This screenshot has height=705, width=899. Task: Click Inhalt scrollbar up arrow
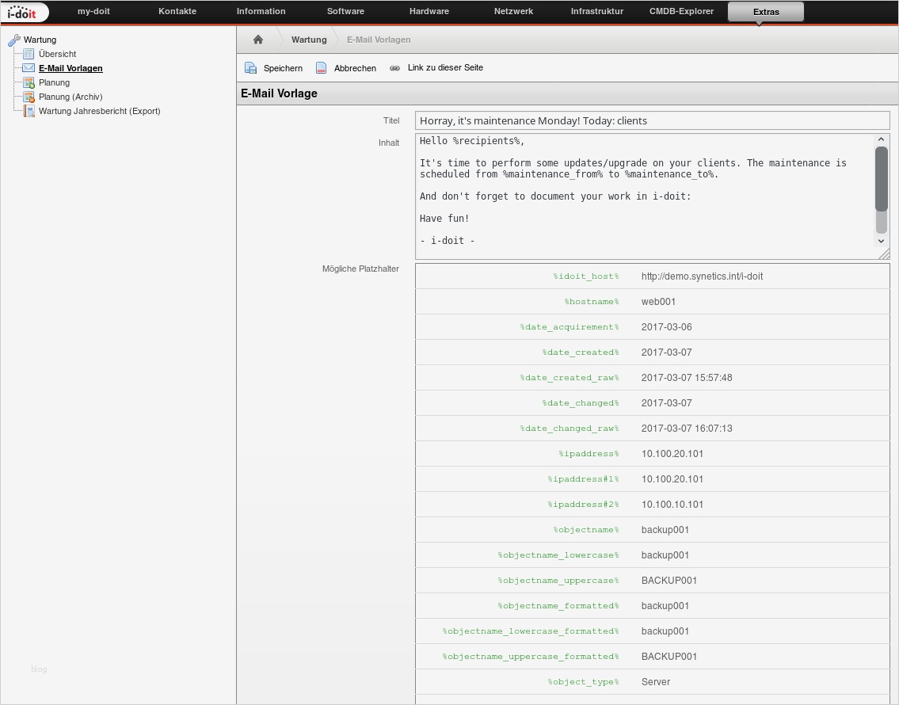(882, 139)
